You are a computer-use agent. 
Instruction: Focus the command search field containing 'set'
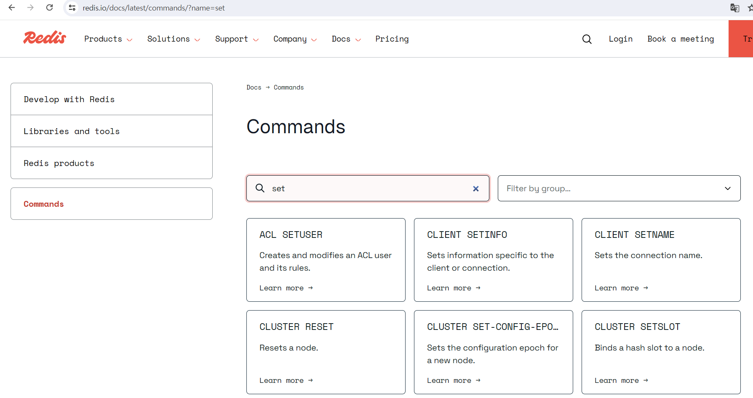coord(368,188)
